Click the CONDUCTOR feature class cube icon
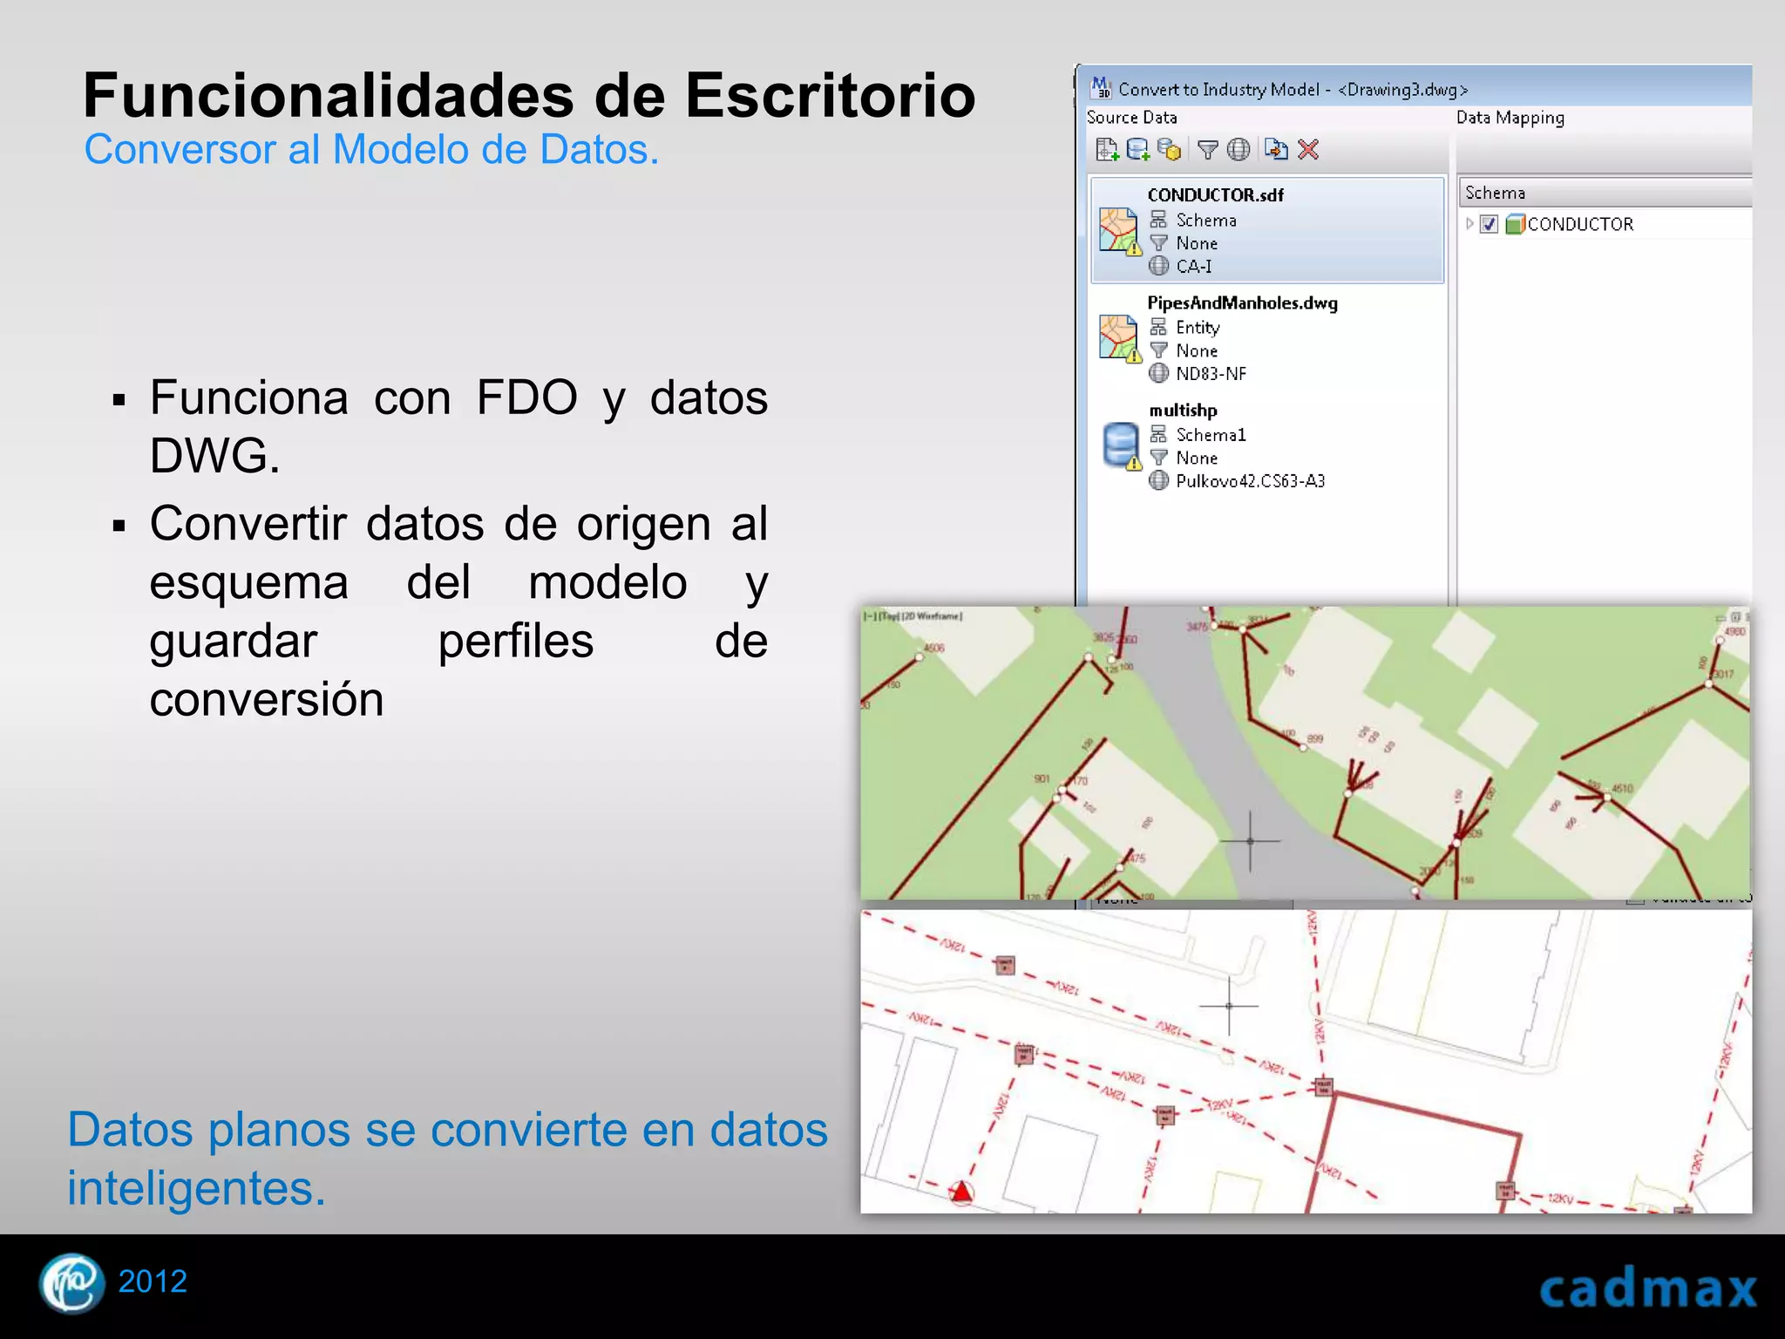The height and width of the screenshot is (1339, 1785). pos(1515,224)
